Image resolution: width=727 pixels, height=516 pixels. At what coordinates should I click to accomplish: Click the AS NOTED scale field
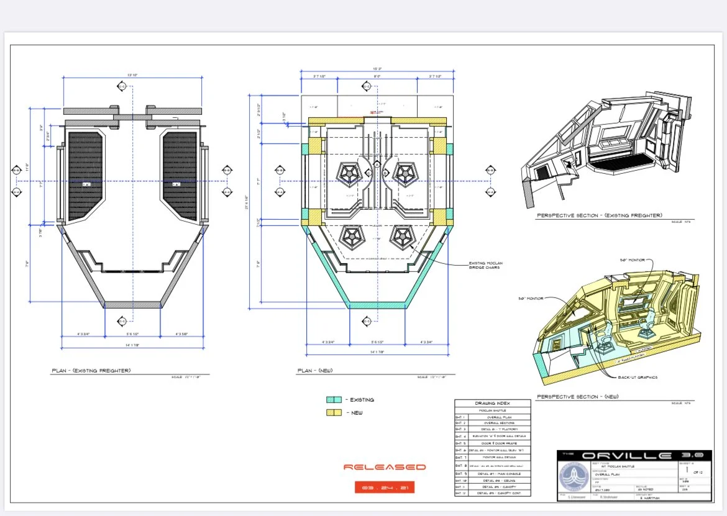[645, 489]
